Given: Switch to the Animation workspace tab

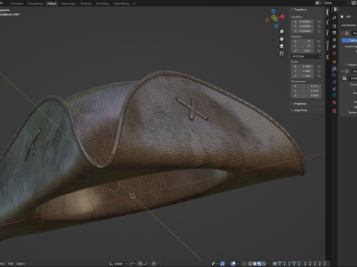Looking at the screenshot, I should pos(16,4).
